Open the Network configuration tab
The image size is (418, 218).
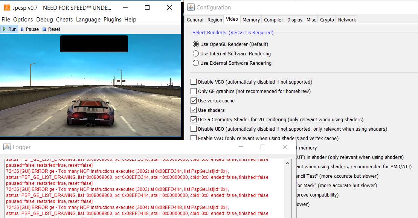click(346, 20)
